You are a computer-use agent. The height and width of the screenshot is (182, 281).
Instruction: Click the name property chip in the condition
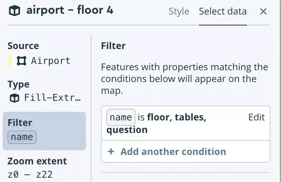point(120,117)
